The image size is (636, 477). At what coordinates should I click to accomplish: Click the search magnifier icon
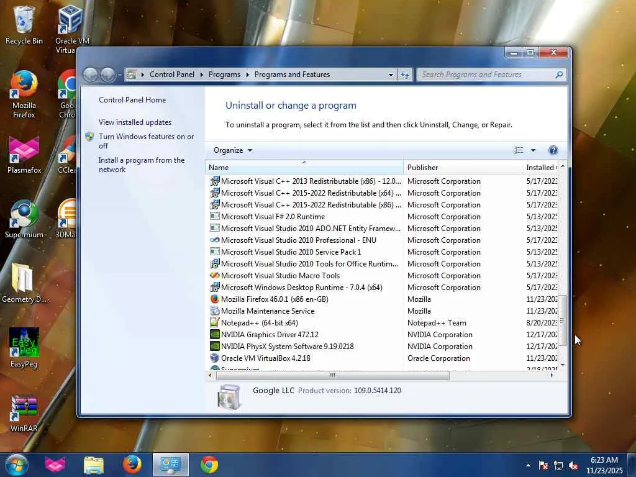coord(559,75)
